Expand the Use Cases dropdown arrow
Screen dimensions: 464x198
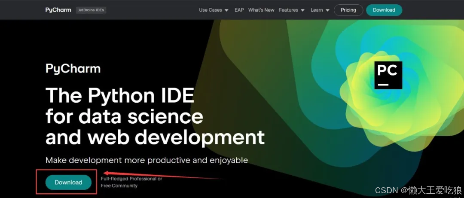click(226, 10)
